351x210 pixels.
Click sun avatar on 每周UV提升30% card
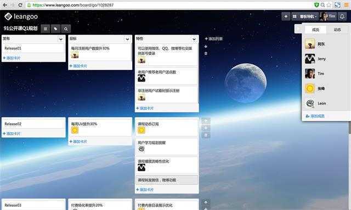click(75, 130)
